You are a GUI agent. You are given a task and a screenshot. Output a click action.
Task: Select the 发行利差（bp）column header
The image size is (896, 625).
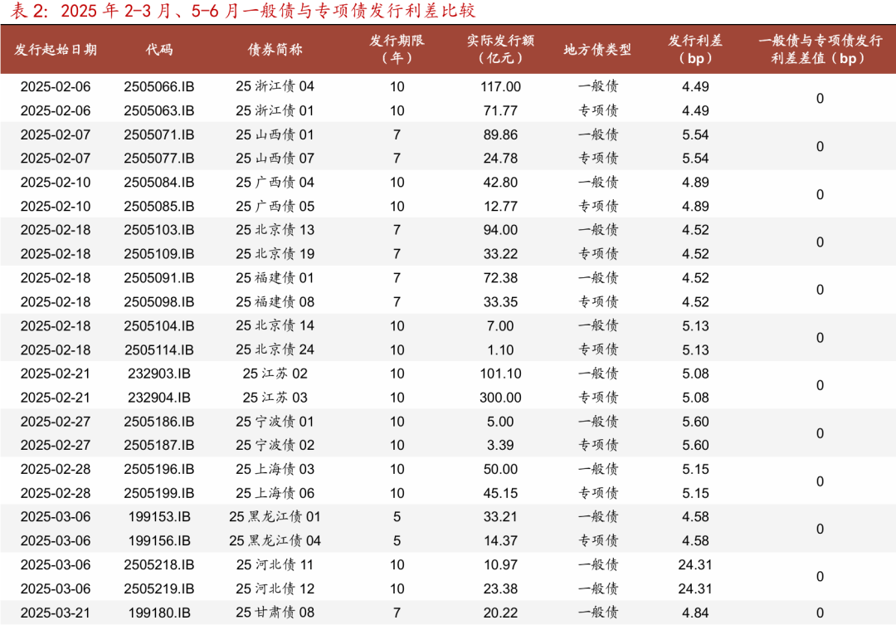tap(694, 50)
